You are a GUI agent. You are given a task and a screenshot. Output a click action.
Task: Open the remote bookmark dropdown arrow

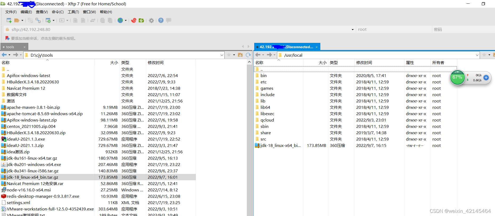coord(489,55)
